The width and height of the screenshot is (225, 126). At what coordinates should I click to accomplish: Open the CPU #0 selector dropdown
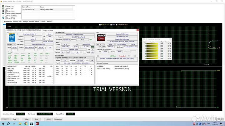pyautogui.click(x=11, y=44)
